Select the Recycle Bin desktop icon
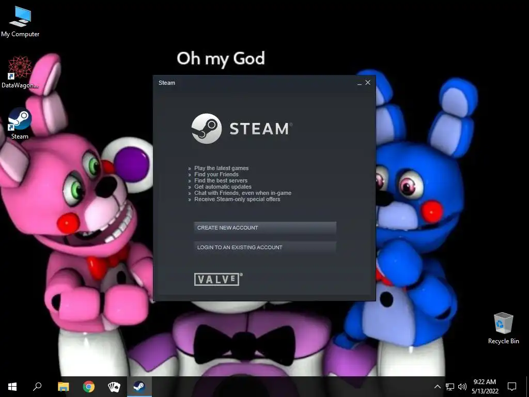The width and height of the screenshot is (529, 397). coord(503,328)
